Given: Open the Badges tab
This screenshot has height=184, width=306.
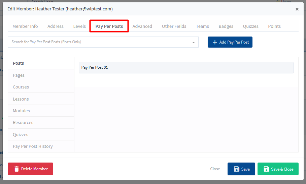Looking at the screenshot, I should [x=226, y=26].
